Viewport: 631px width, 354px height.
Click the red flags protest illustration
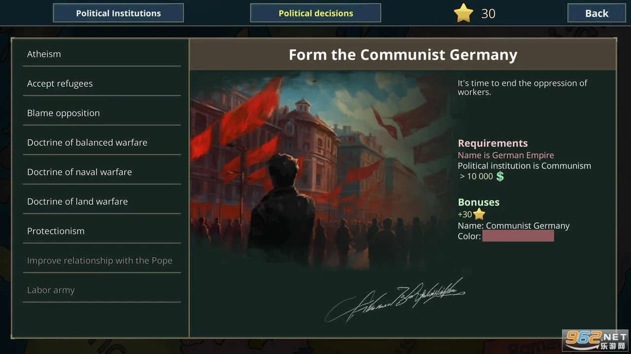point(320,170)
